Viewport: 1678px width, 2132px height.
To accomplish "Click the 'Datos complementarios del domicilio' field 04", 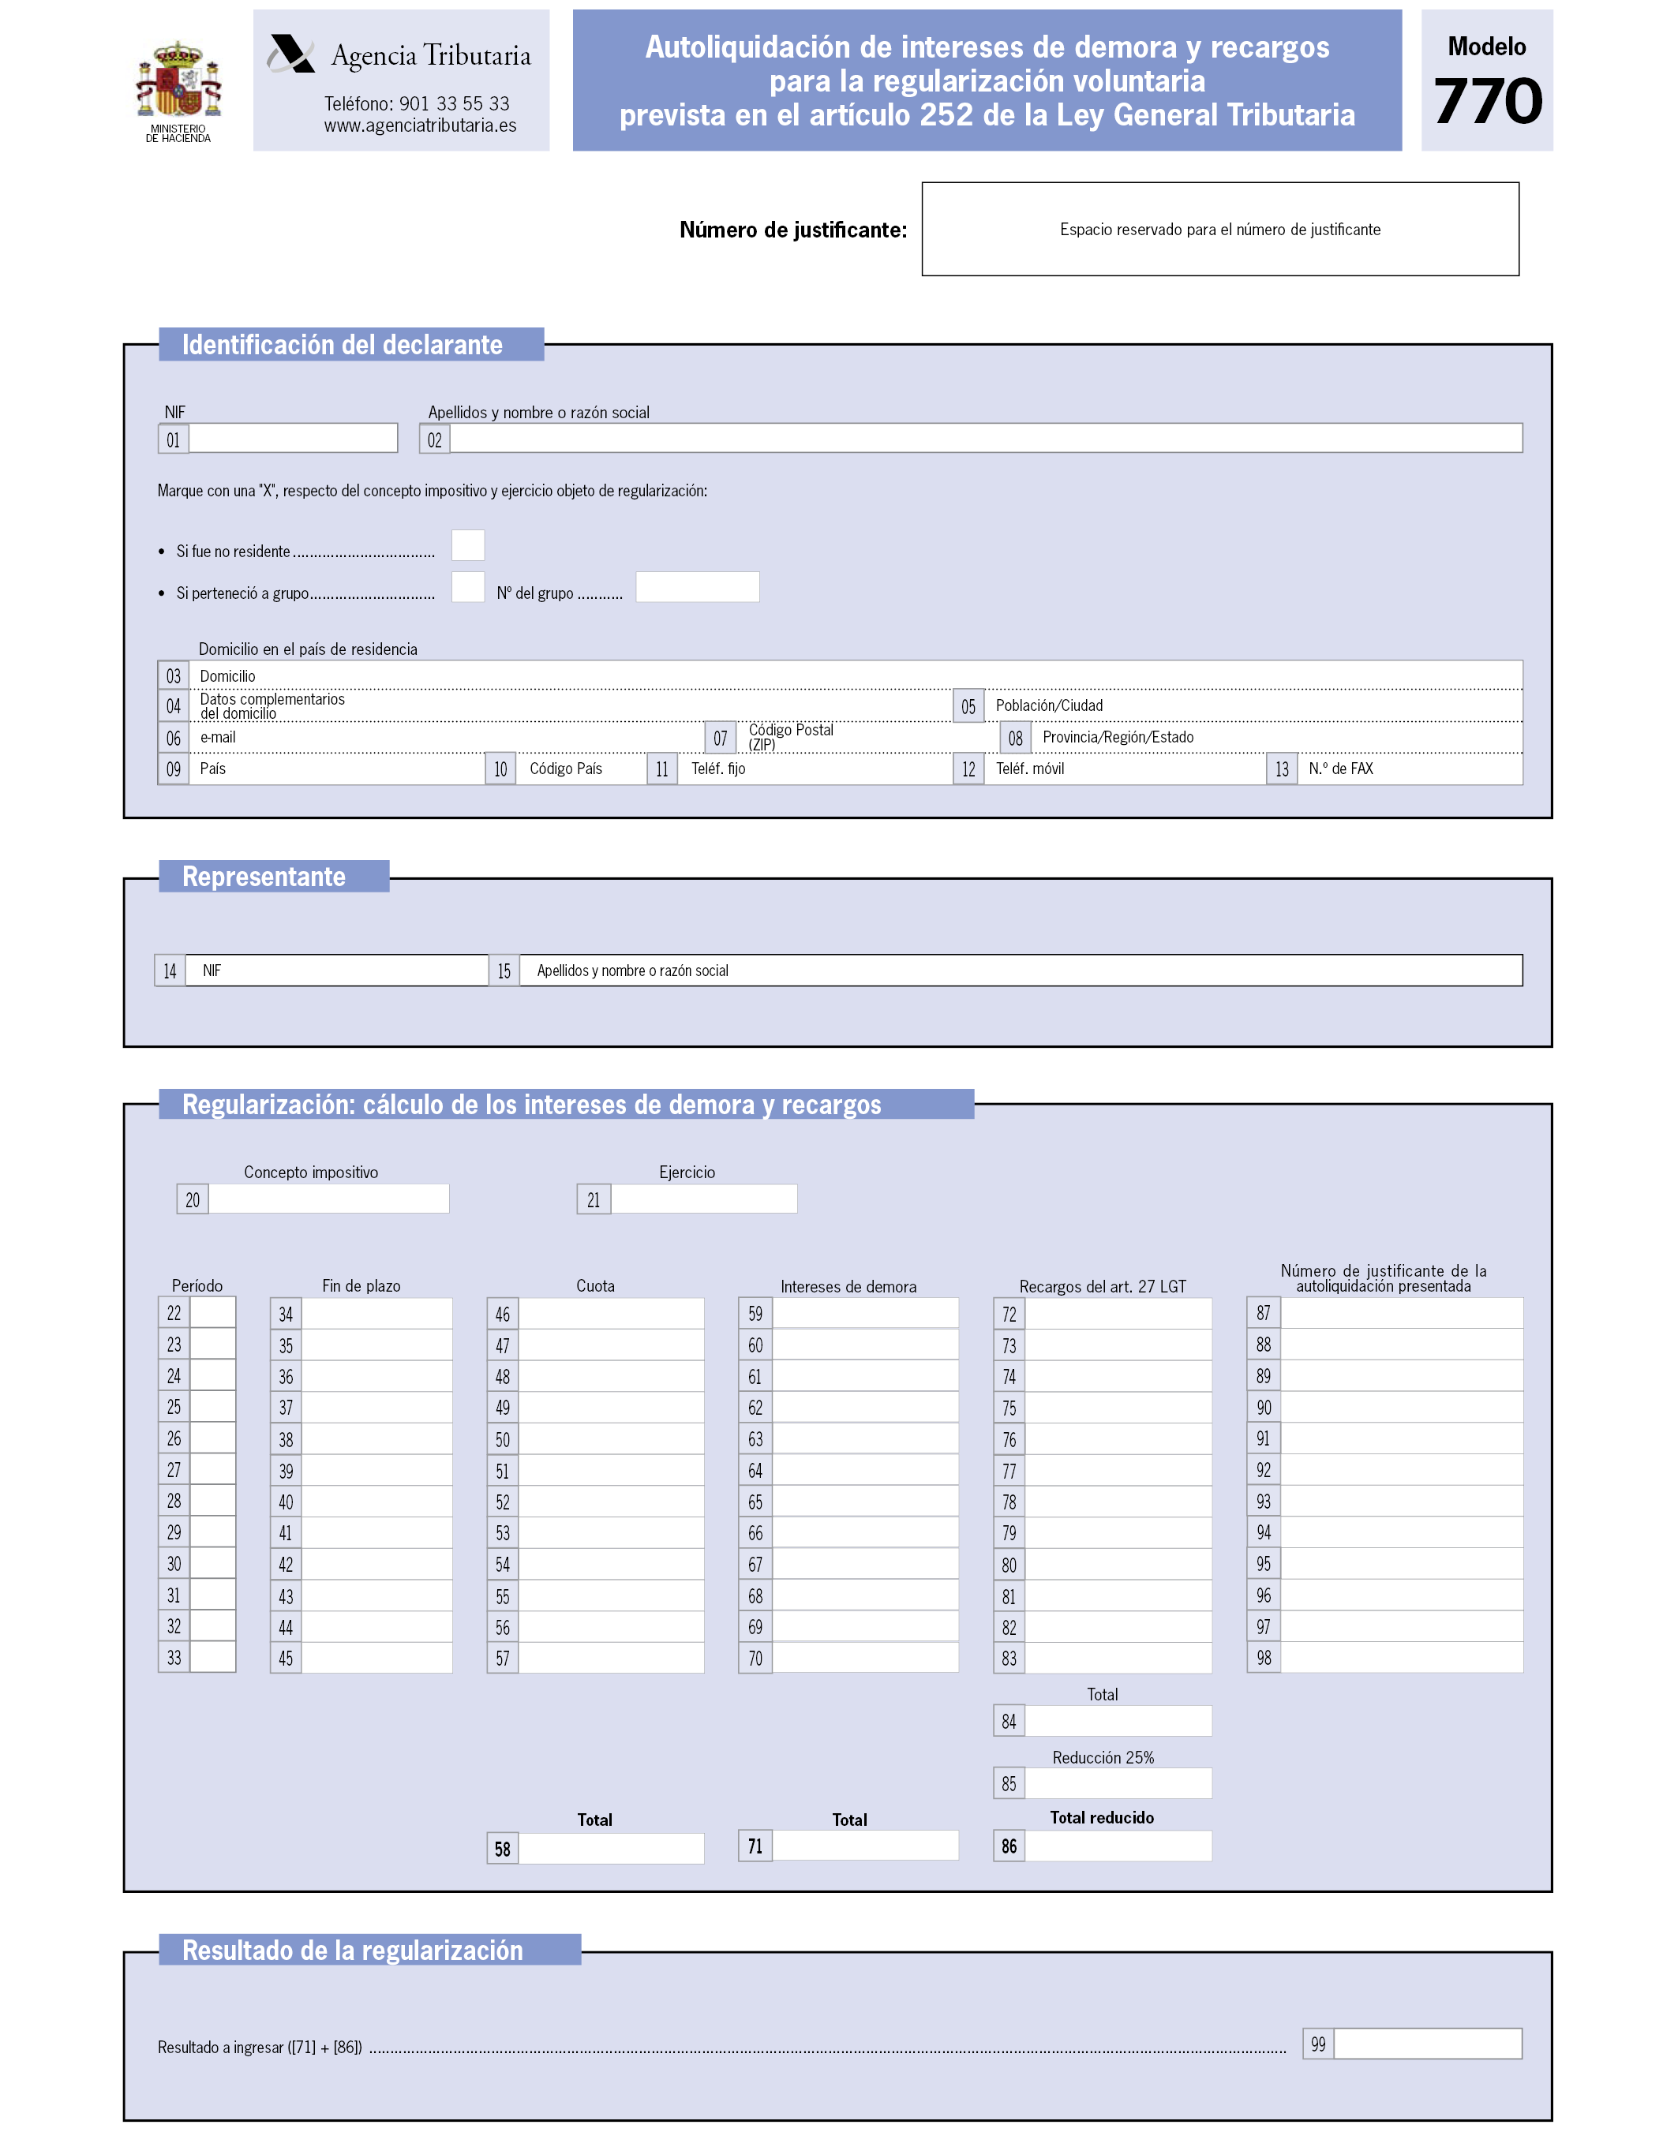I will click(571, 706).
